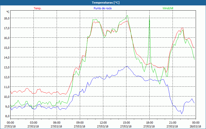Select the red 'Temp.' legend label
This screenshot has height=129, width=206.
(38, 8)
